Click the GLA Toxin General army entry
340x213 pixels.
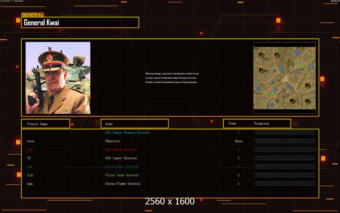(121, 149)
